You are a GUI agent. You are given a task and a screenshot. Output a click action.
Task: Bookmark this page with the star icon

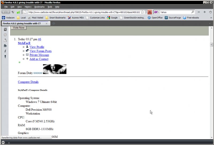142,12
